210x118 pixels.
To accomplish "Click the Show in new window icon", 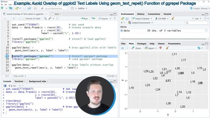I will click(14, 18).
